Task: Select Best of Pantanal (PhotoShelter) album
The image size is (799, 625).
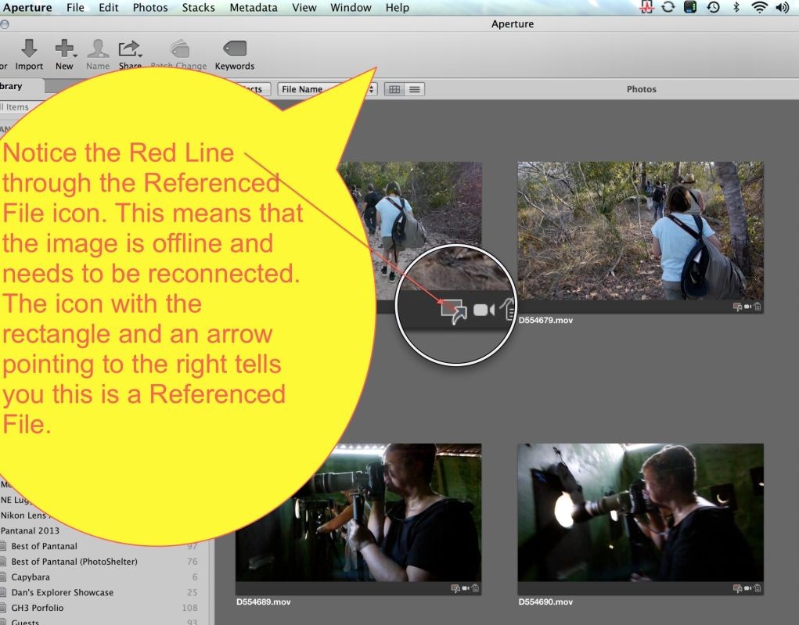Action: point(74,562)
